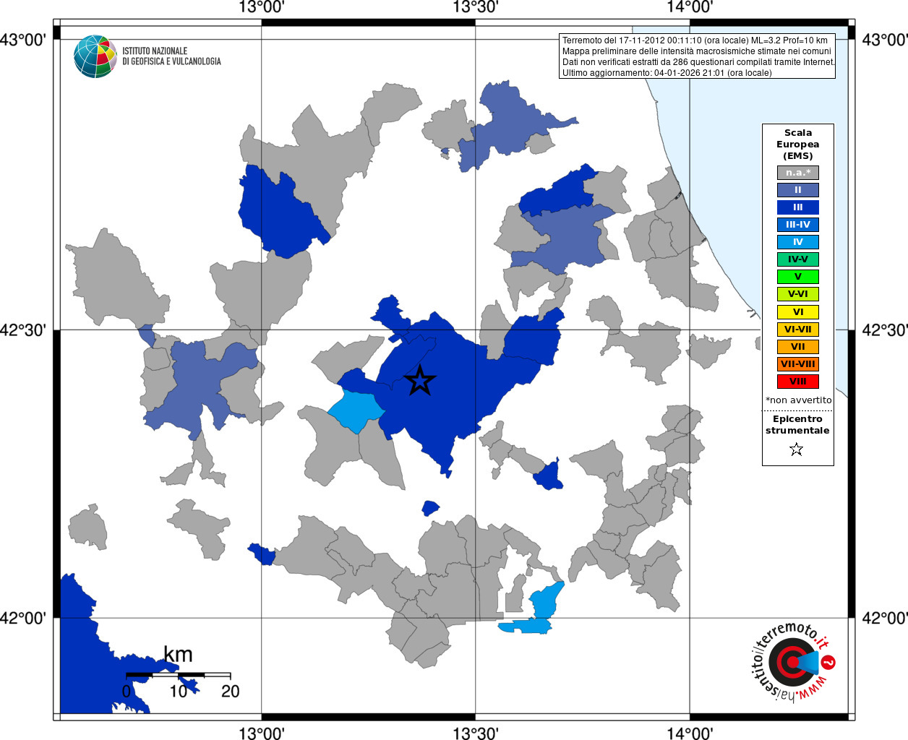Click the km scale bar
Image resolution: width=908 pixels, height=740 pixels.
(178, 675)
